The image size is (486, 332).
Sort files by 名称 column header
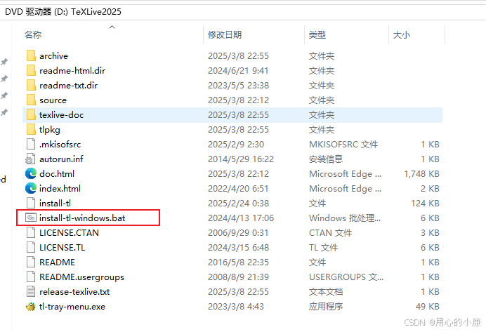click(x=33, y=34)
